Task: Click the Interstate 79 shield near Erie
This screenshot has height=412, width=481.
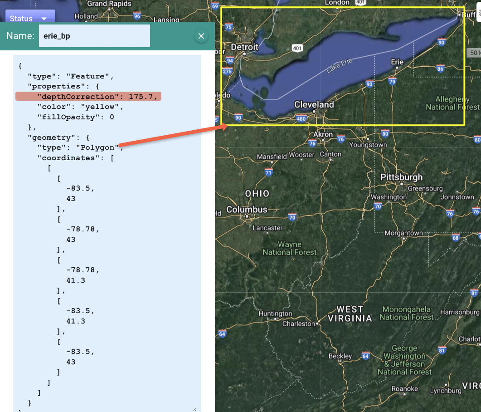Action: tap(393, 82)
